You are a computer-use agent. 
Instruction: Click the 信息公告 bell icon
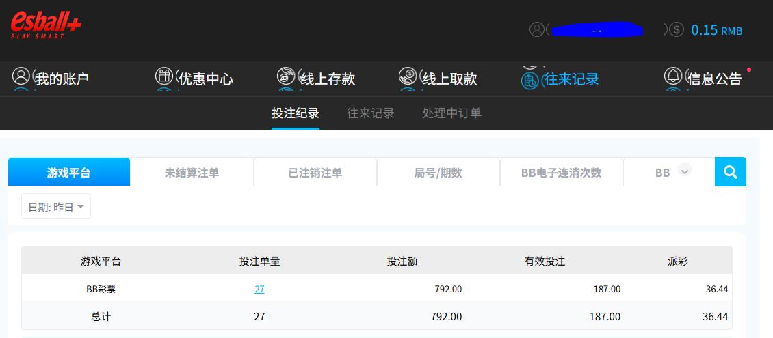(x=673, y=76)
